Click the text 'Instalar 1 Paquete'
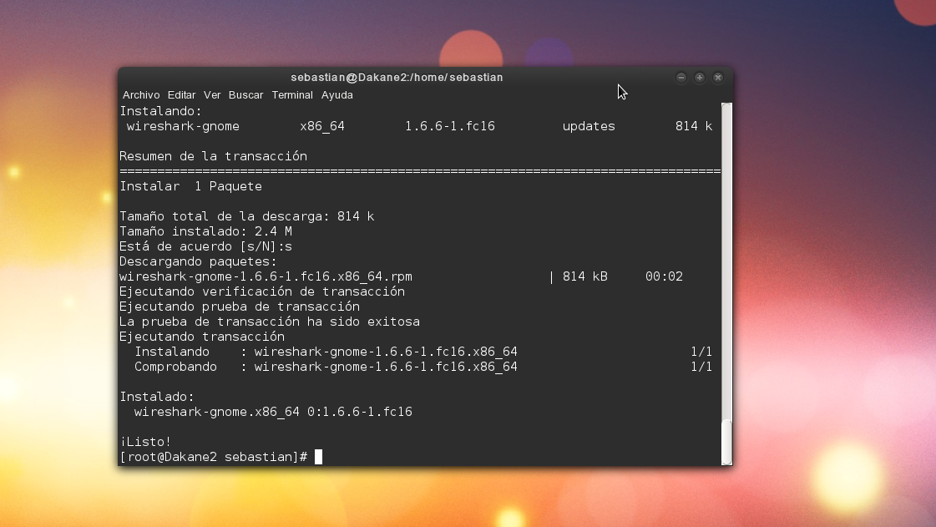Viewport: 936px width, 527px height. pyautogui.click(x=191, y=186)
